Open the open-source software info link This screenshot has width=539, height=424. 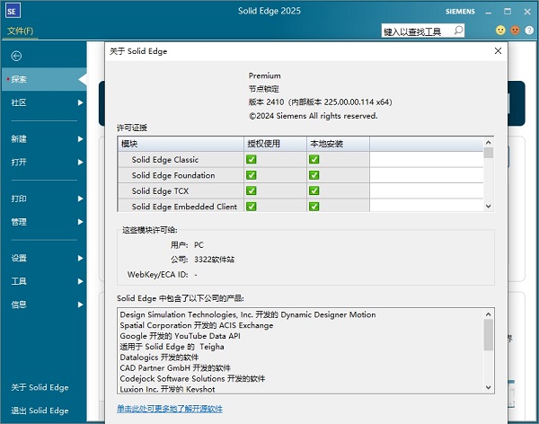(x=170, y=409)
